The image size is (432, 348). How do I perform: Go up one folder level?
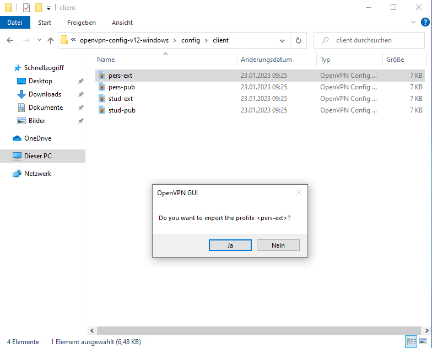point(51,41)
